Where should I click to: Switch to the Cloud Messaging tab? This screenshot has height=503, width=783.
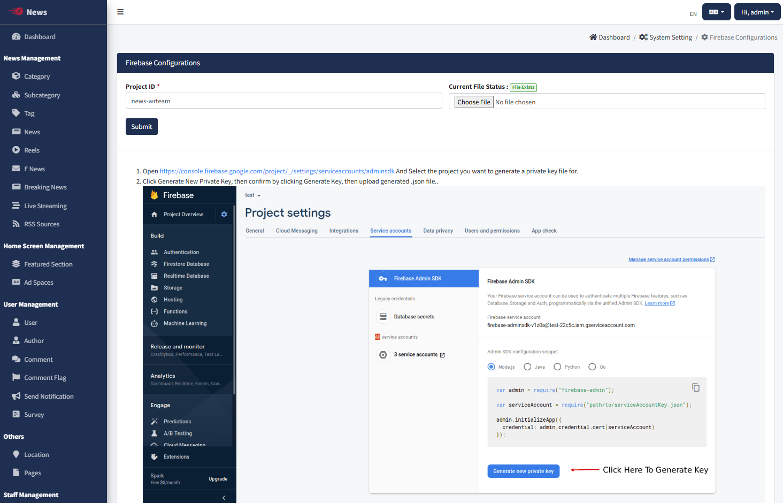(x=297, y=231)
